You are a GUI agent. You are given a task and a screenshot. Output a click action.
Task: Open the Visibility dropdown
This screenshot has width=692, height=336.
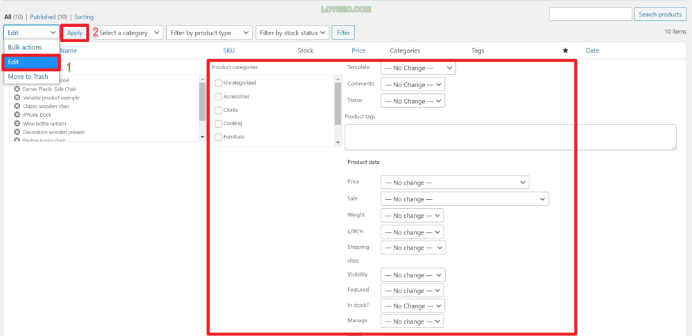click(412, 275)
